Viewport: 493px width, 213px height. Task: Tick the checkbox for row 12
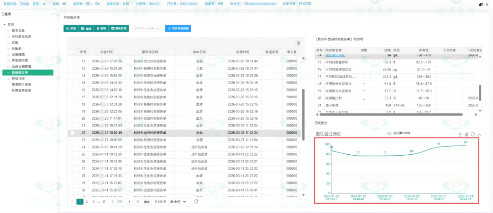tap(73, 61)
